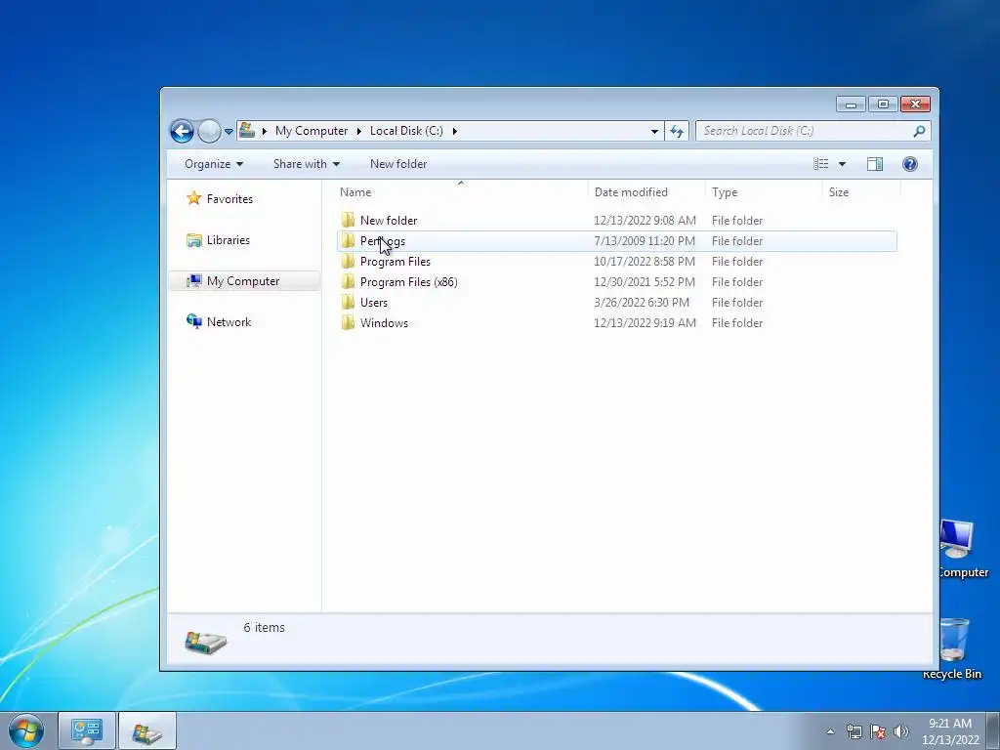
Task: Select the "Program Files (x86)" name text
Action: [x=409, y=282]
